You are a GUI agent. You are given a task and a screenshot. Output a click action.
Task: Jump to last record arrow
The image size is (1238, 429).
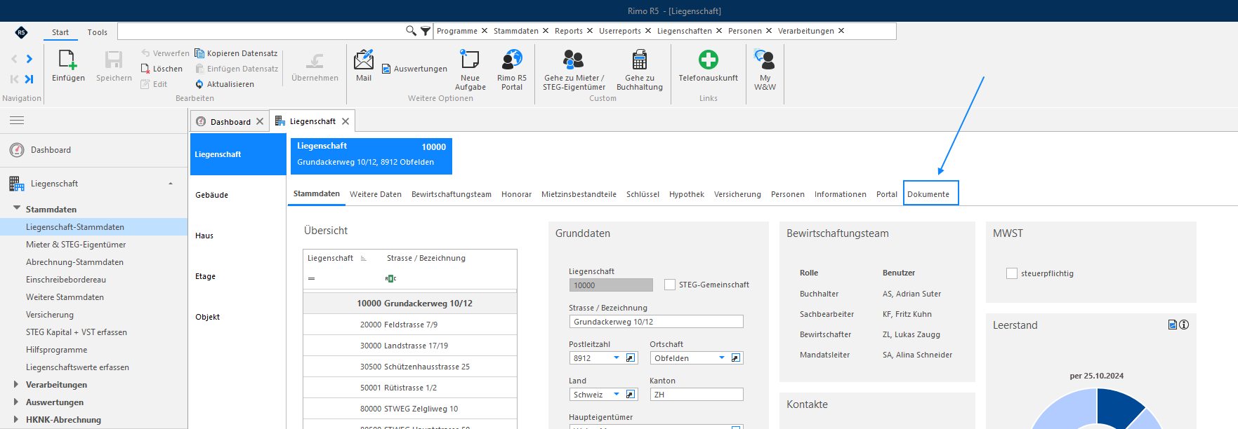coord(29,79)
